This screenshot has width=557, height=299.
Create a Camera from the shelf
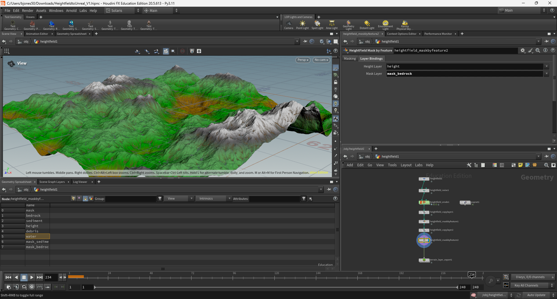click(289, 25)
